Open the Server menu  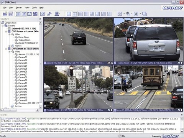tap(19, 8)
